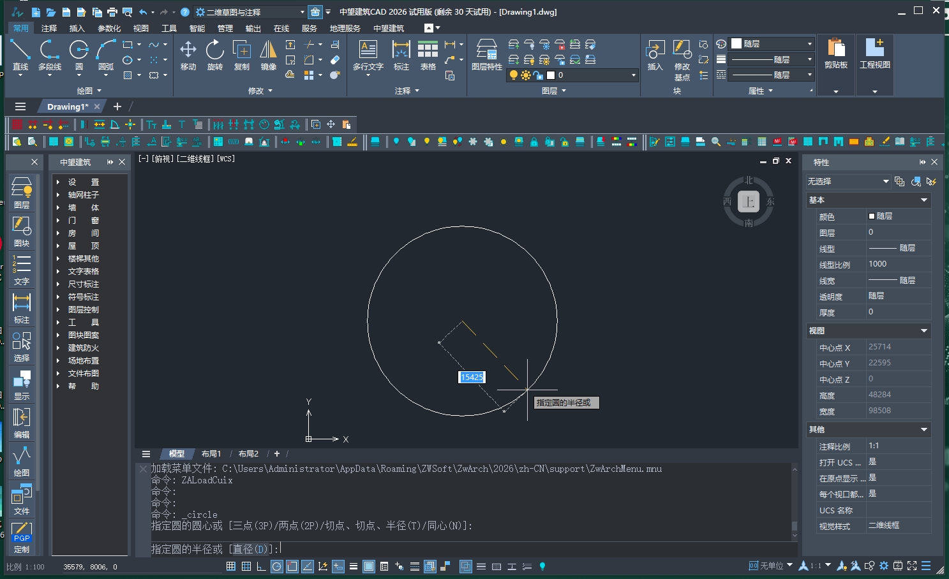Toggle polar tracking in the status bar
The height and width of the screenshot is (579, 949).
(x=277, y=566)
